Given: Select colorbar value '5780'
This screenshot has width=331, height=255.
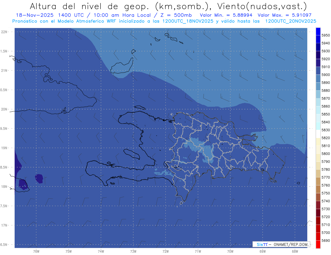Looking at the screenshot, I should coord(326,169).
